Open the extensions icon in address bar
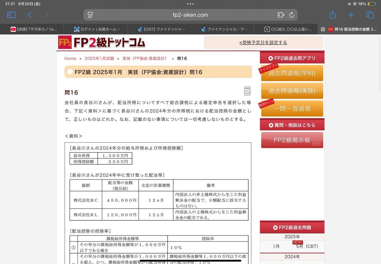This screenshot has height=264, width=381. point(281,15)
